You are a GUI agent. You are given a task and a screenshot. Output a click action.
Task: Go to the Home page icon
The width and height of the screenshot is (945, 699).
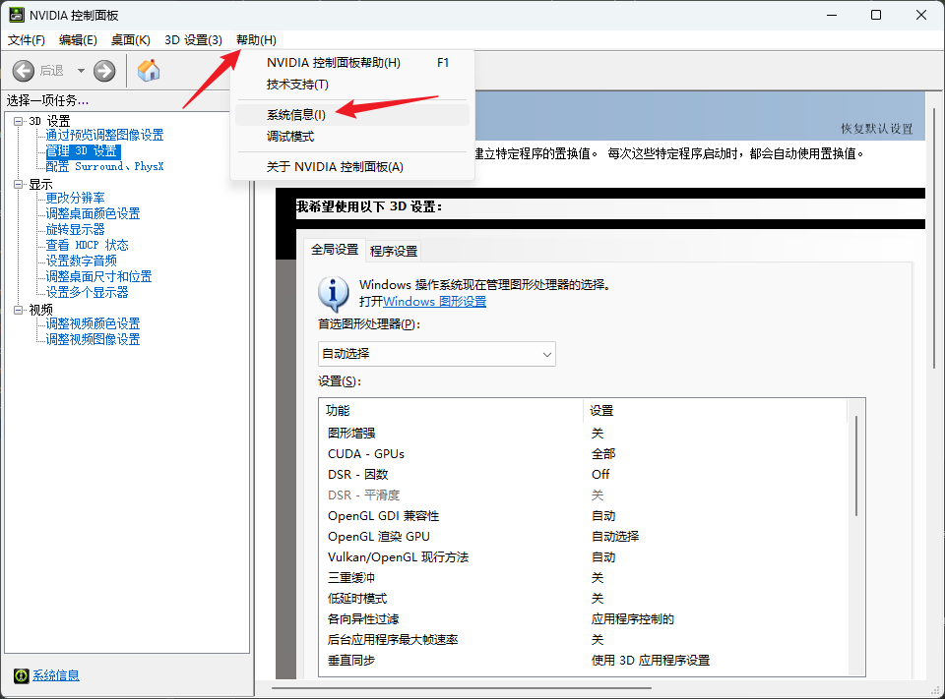point(149,71)
